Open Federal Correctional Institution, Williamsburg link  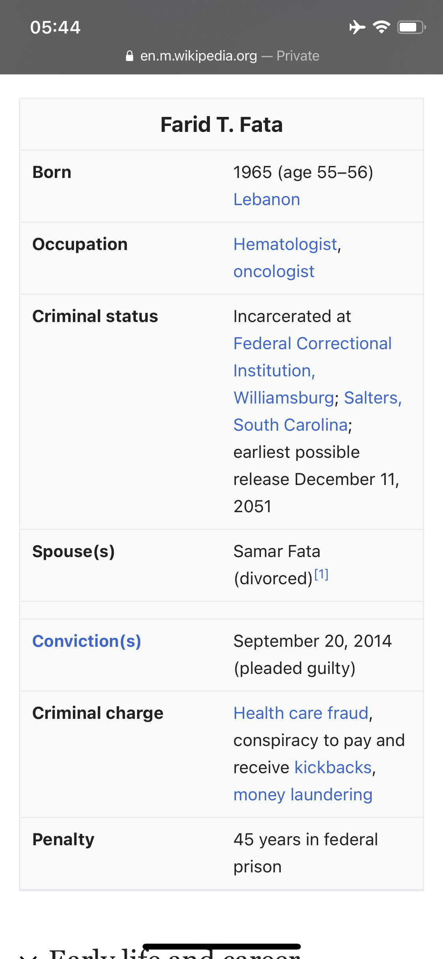pyautogui.click(x=312, y=371)
